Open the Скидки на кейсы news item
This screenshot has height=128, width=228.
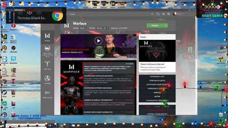(108, 103)
